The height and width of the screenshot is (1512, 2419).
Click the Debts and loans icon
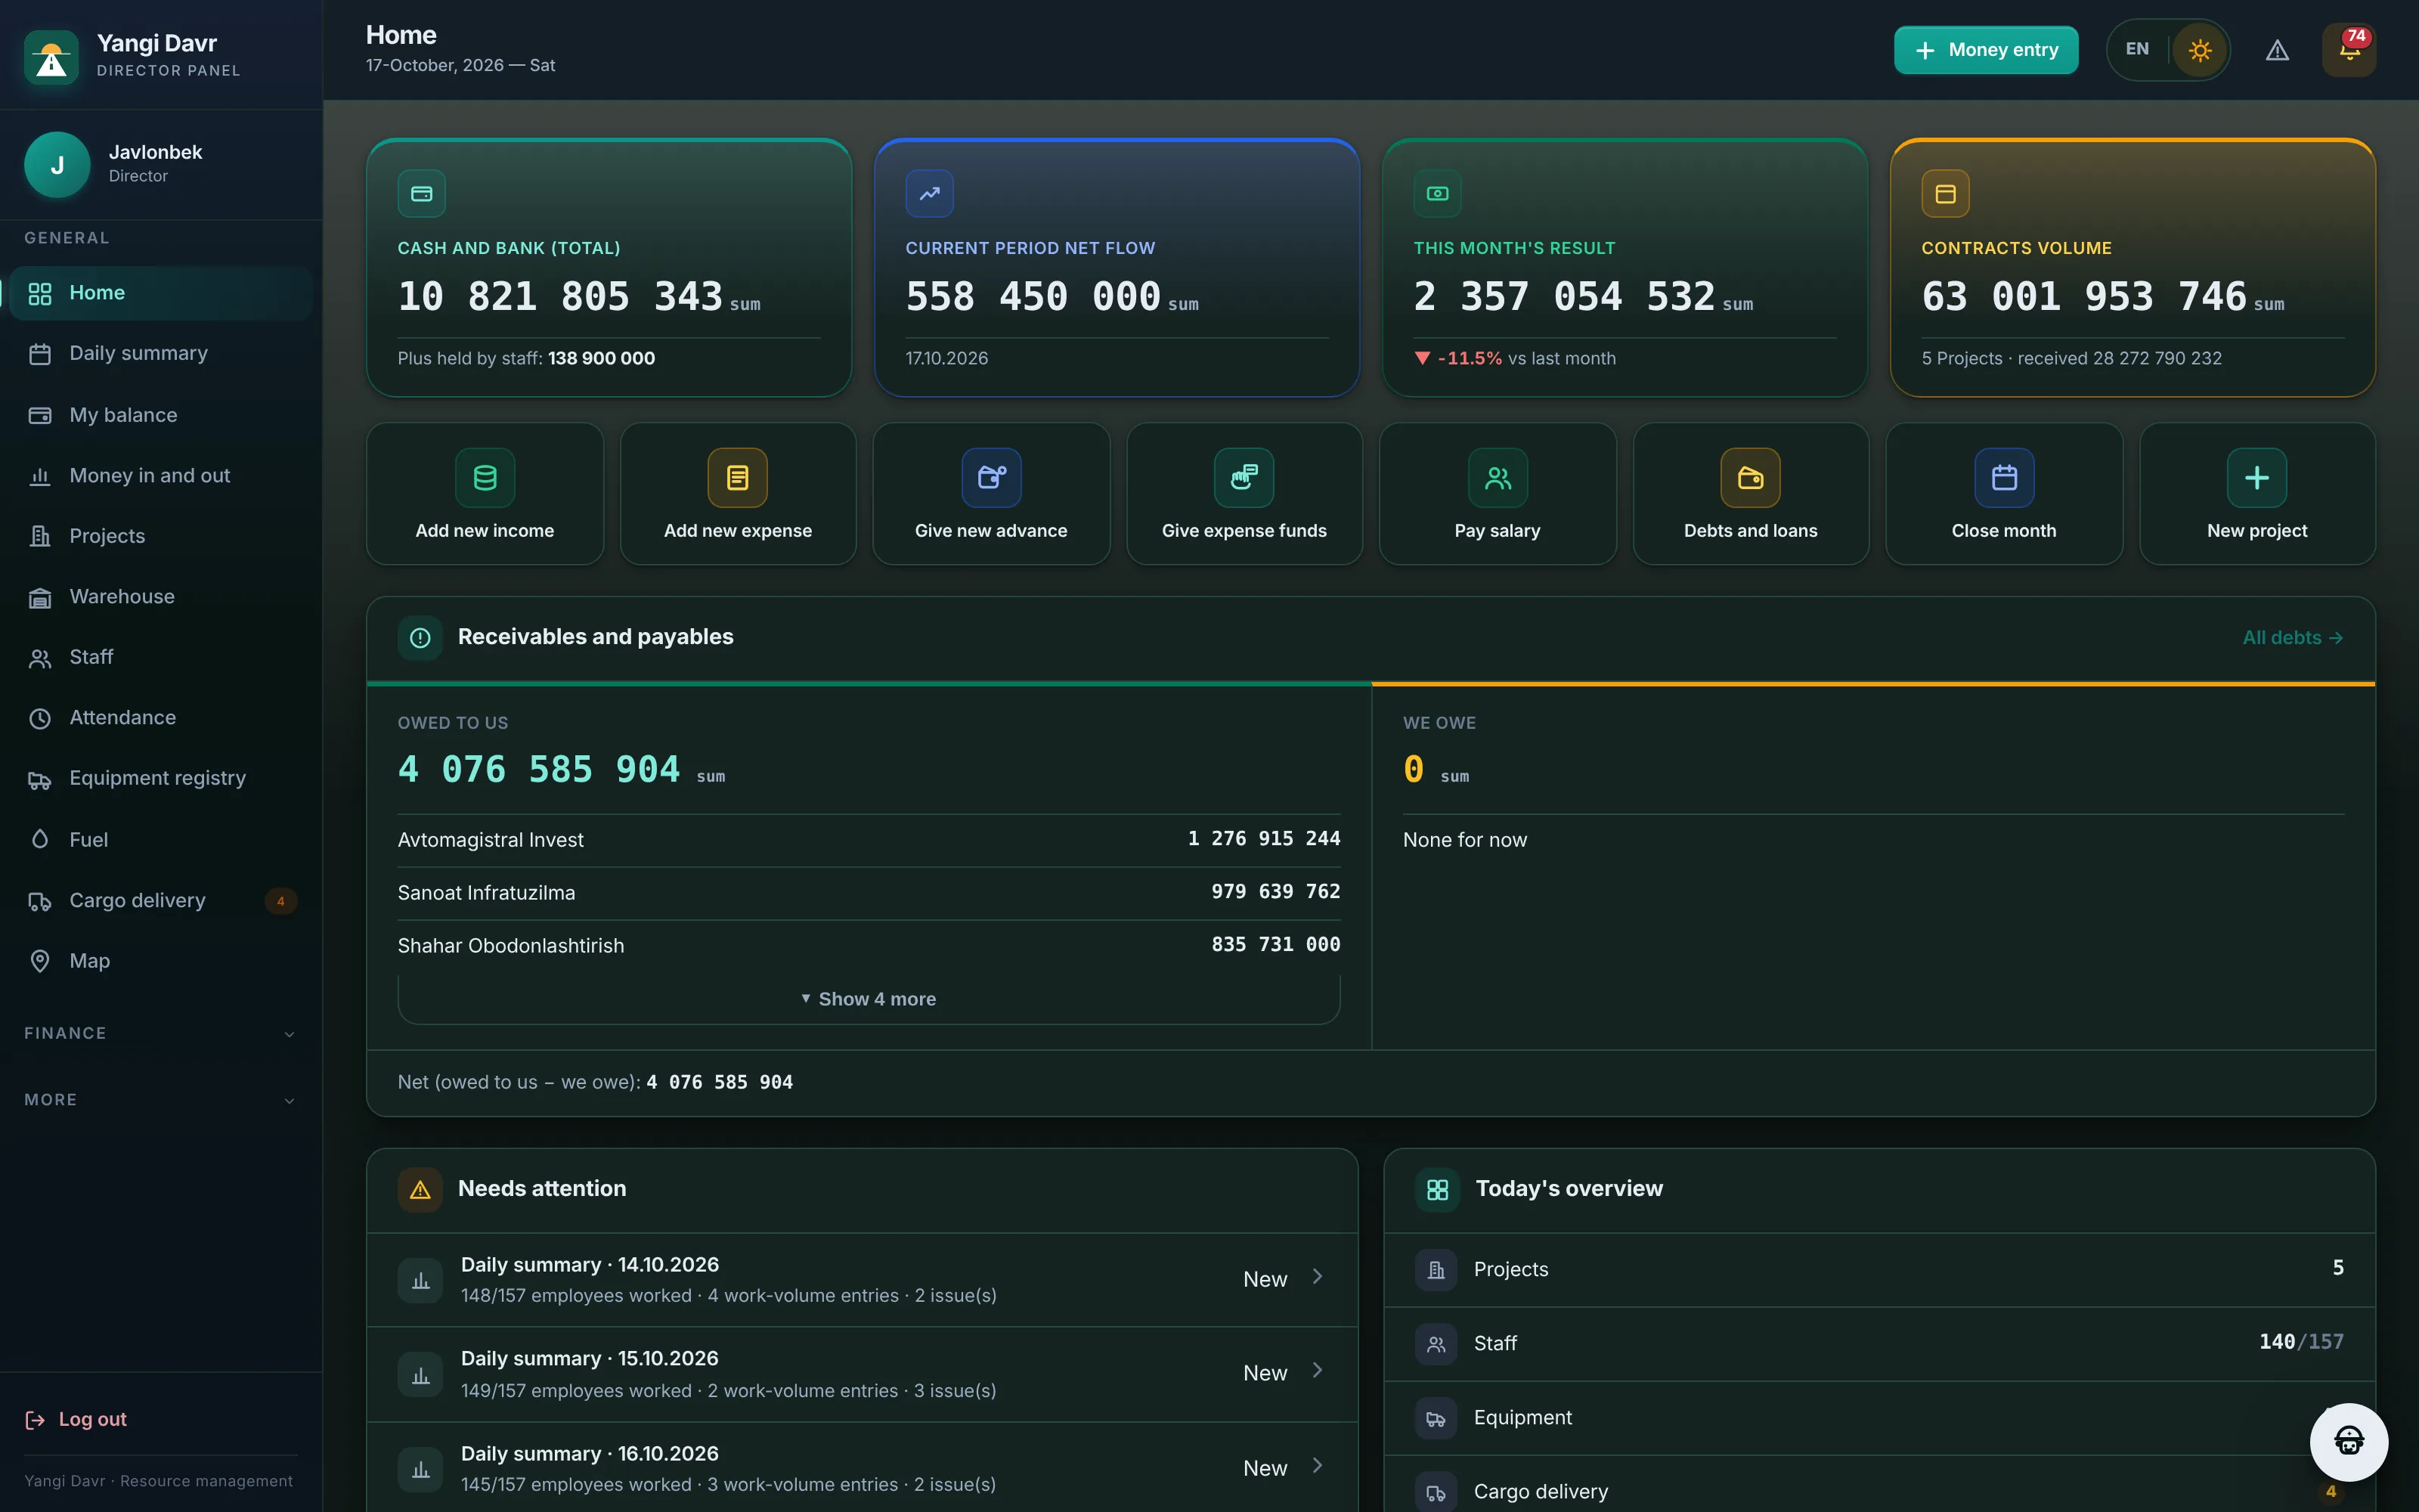click(x=1750, y=478)
